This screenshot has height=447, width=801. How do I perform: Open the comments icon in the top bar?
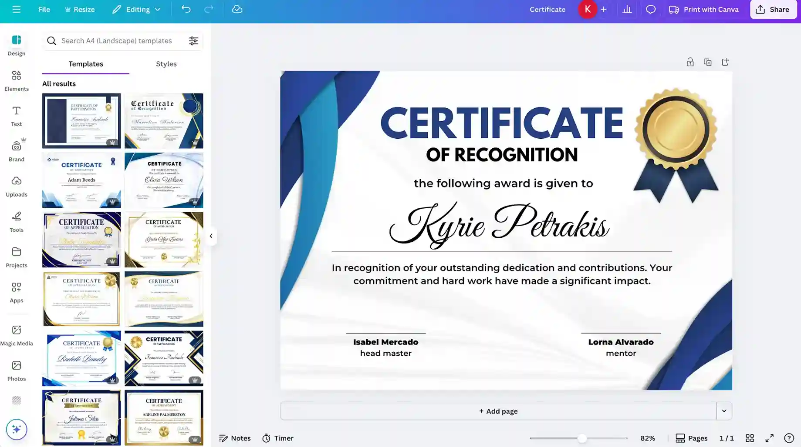[651, 9]
